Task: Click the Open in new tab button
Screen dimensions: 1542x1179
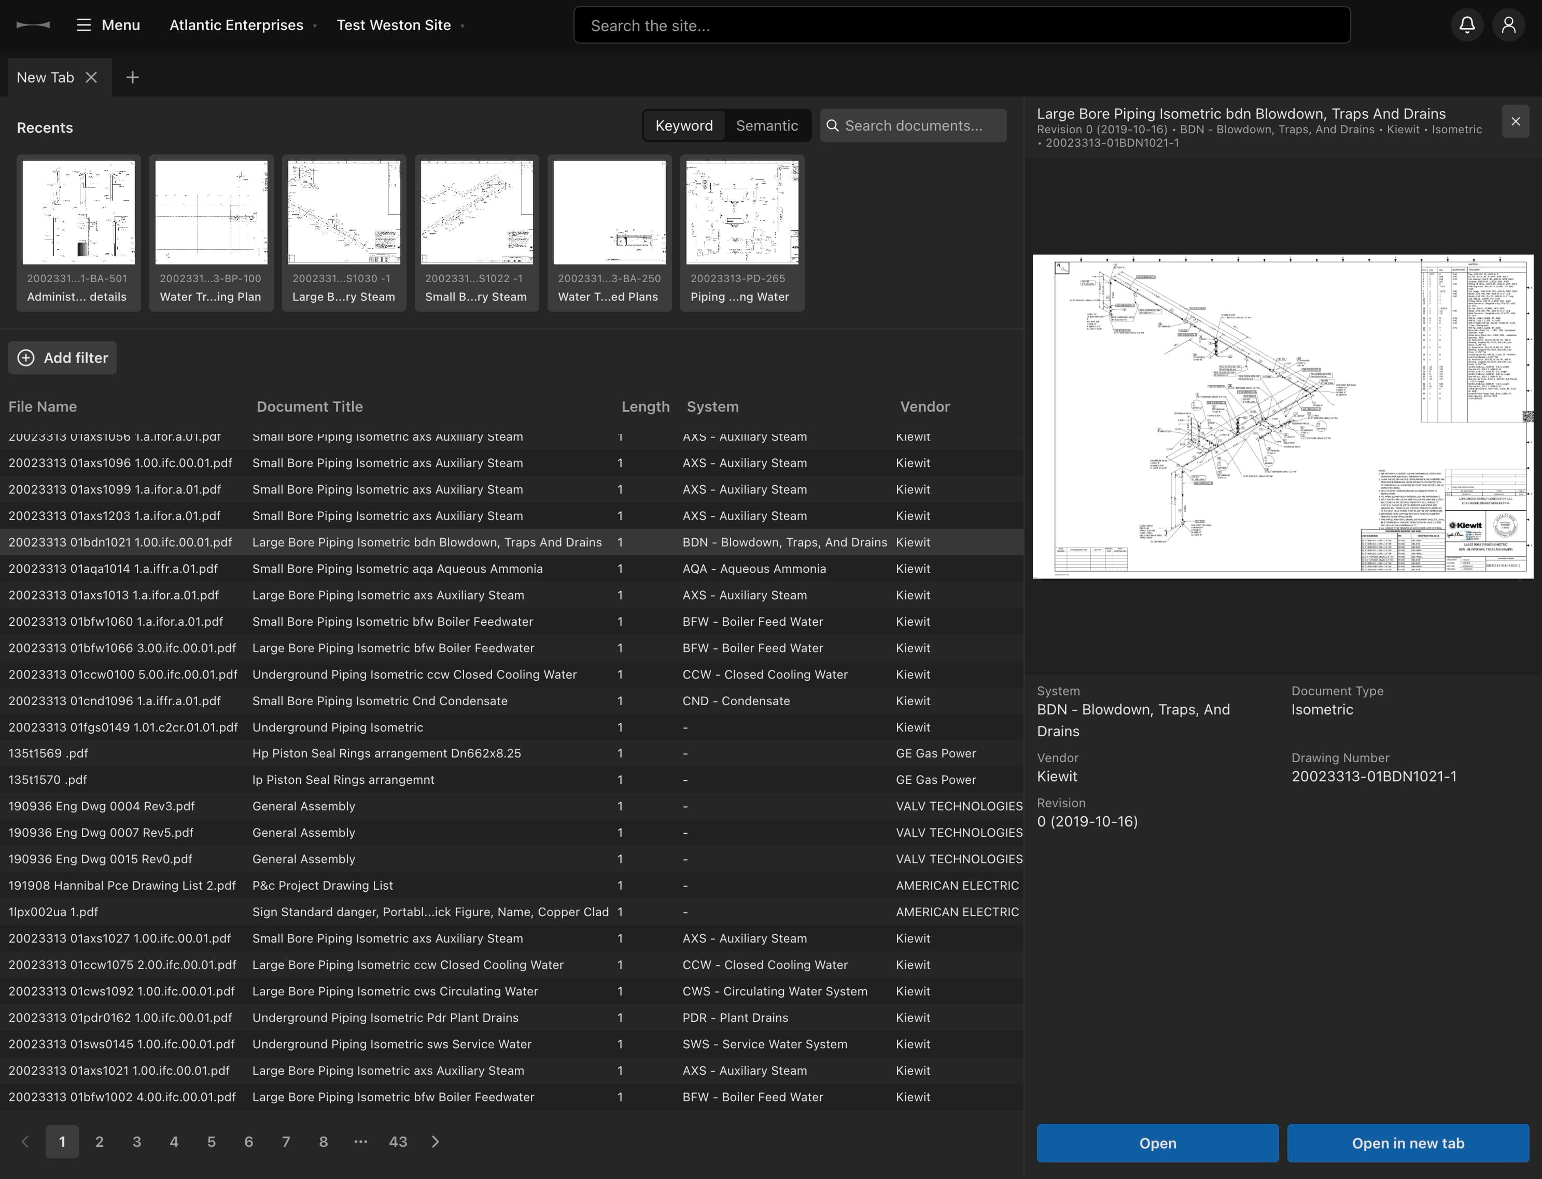Action: click(1407, 1143)
